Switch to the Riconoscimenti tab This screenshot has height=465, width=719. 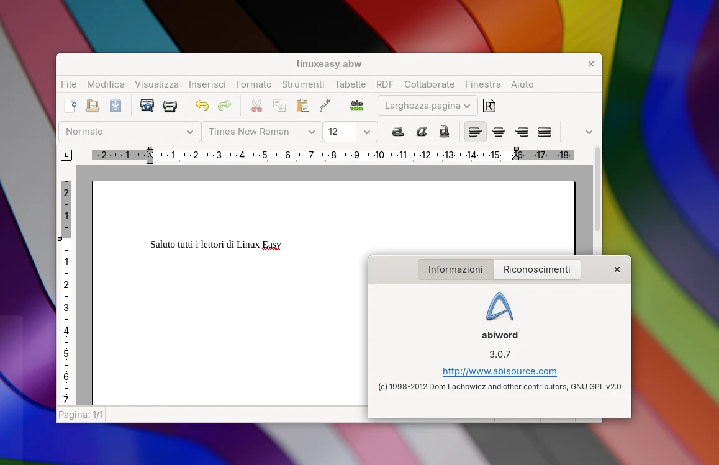pyautogui.click(x=536, y=269)
